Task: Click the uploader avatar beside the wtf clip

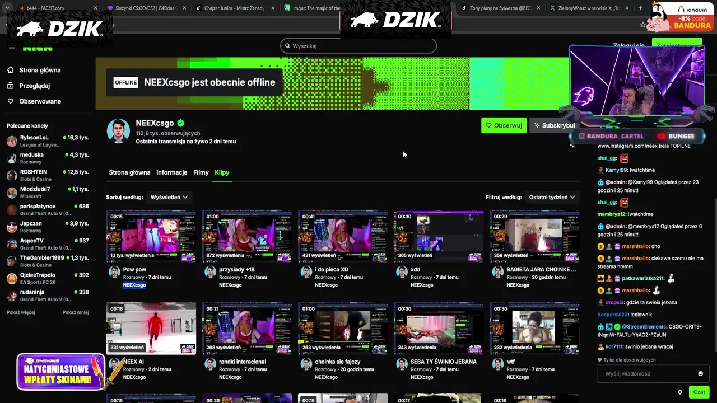Action: (497, 364)
